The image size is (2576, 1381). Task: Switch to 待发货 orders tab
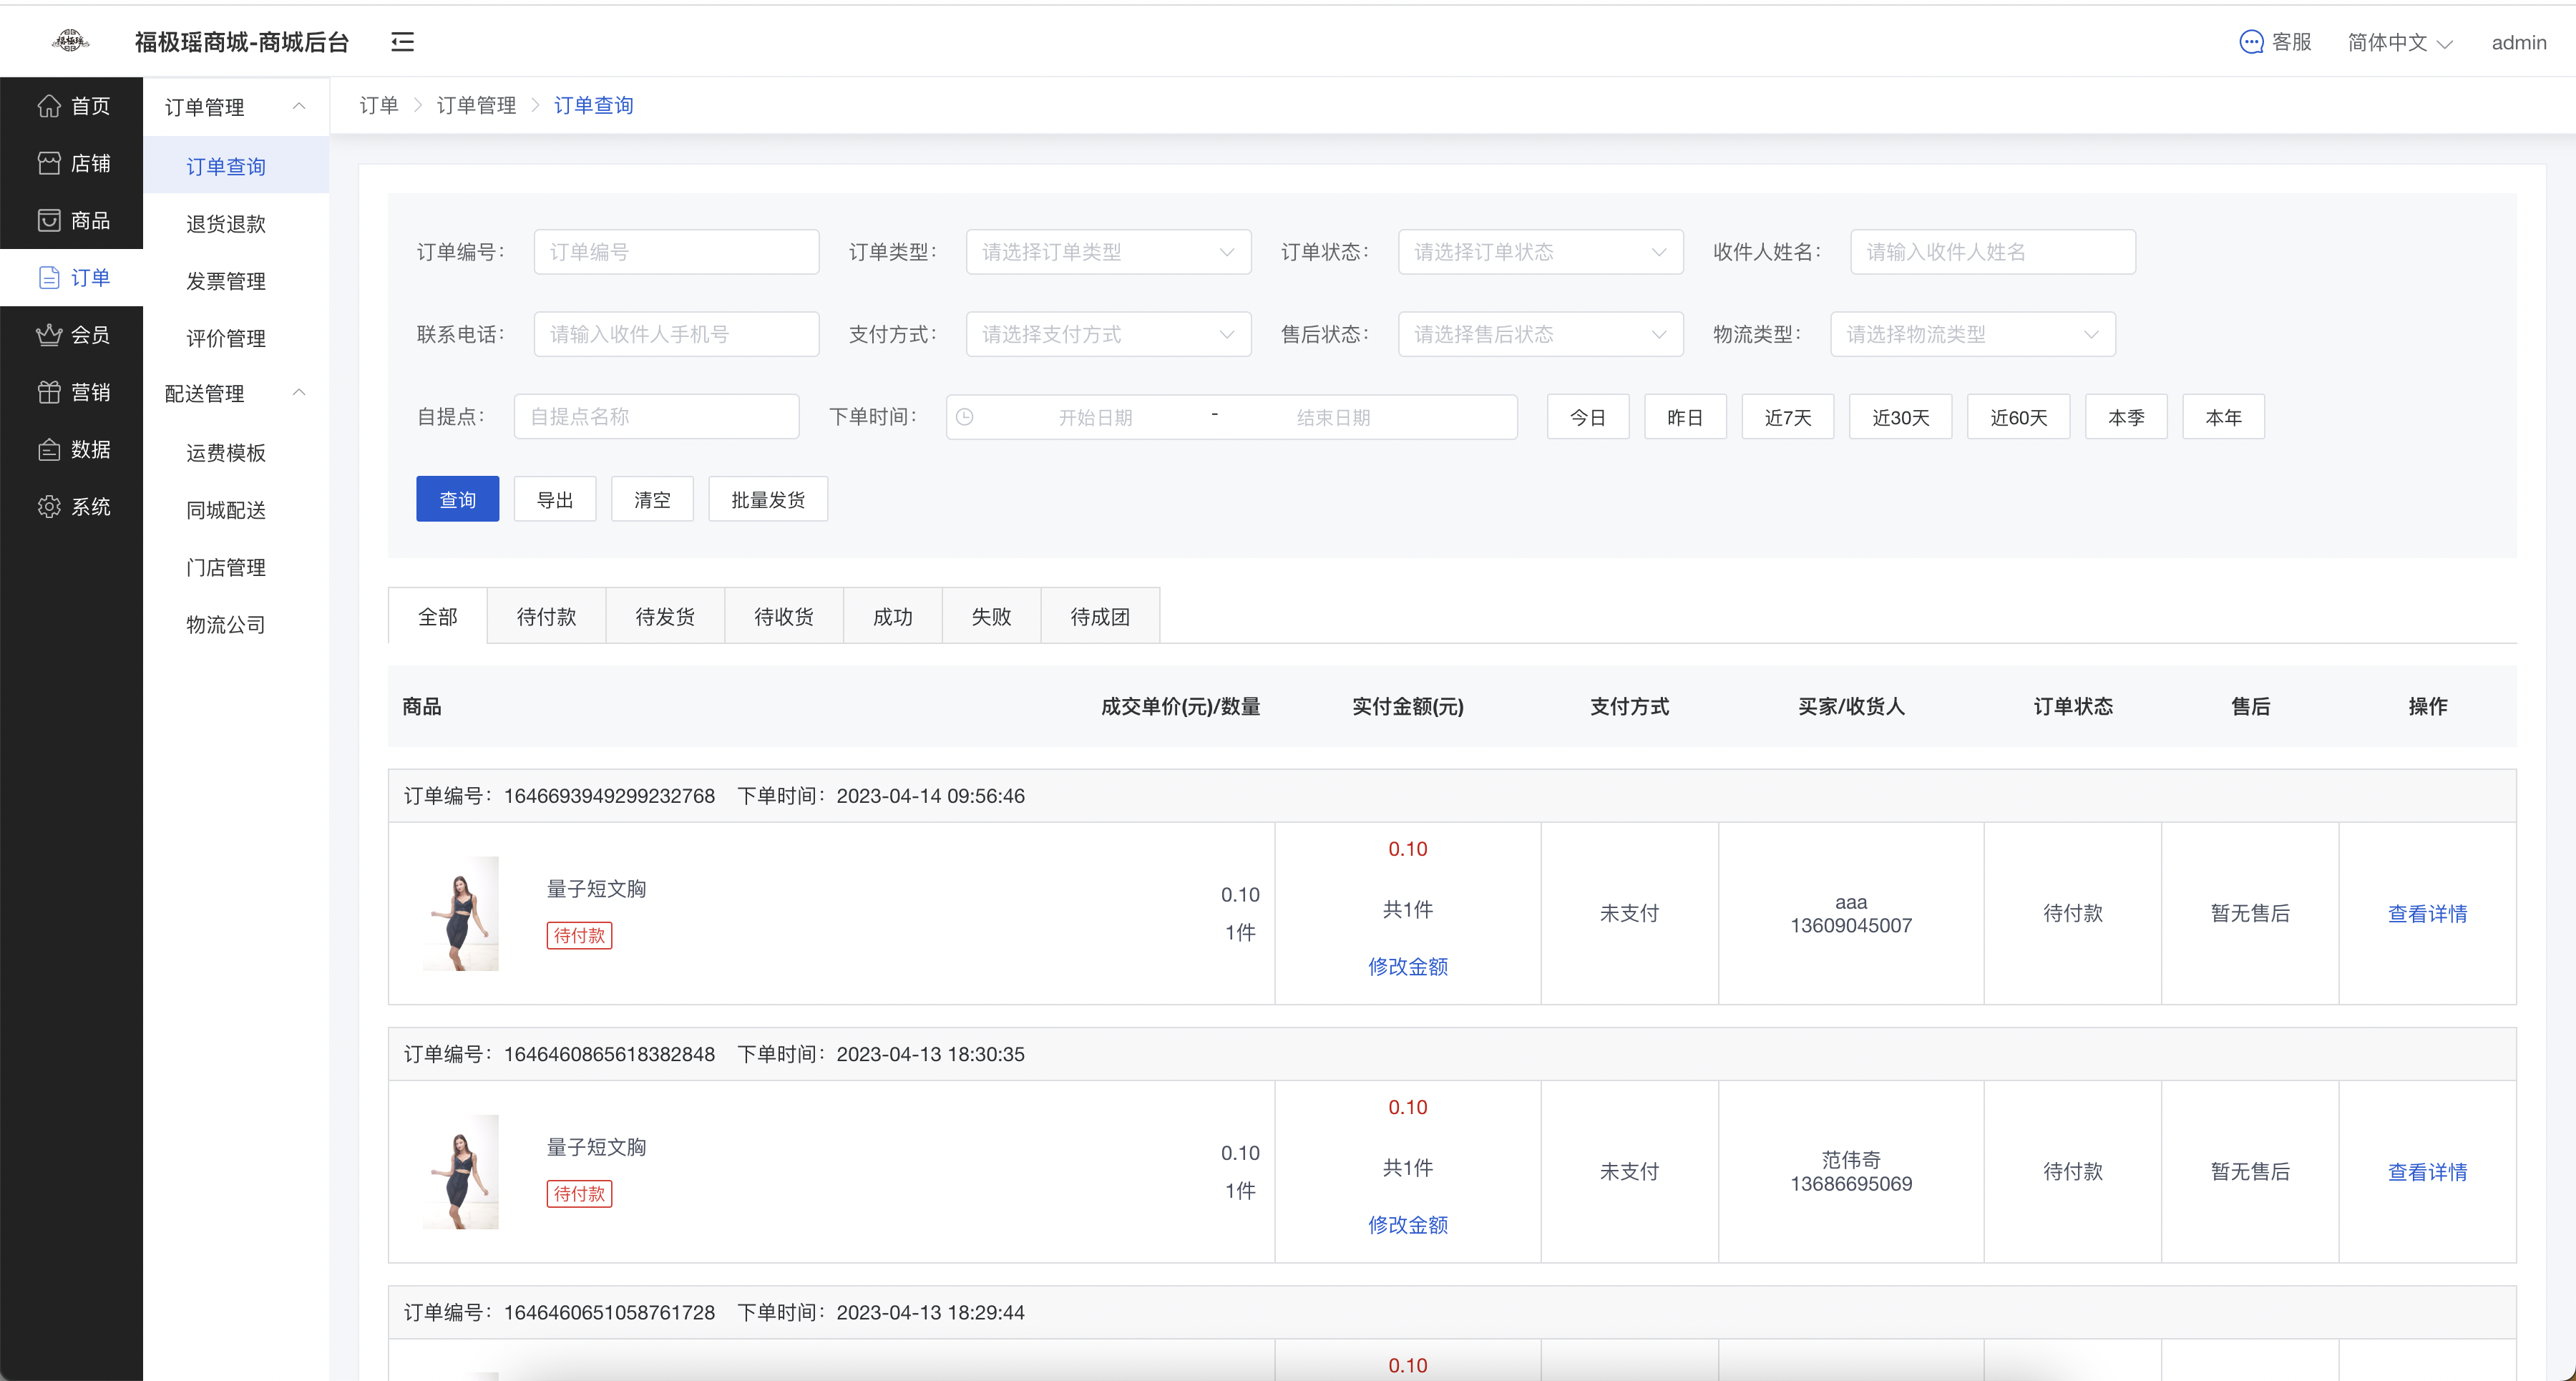click(x=665, y=616)
